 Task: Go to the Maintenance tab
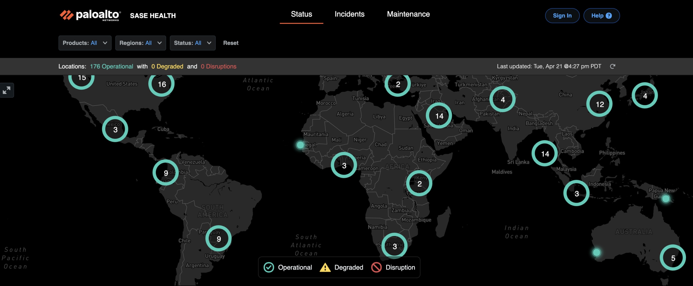tap(408, 14)
